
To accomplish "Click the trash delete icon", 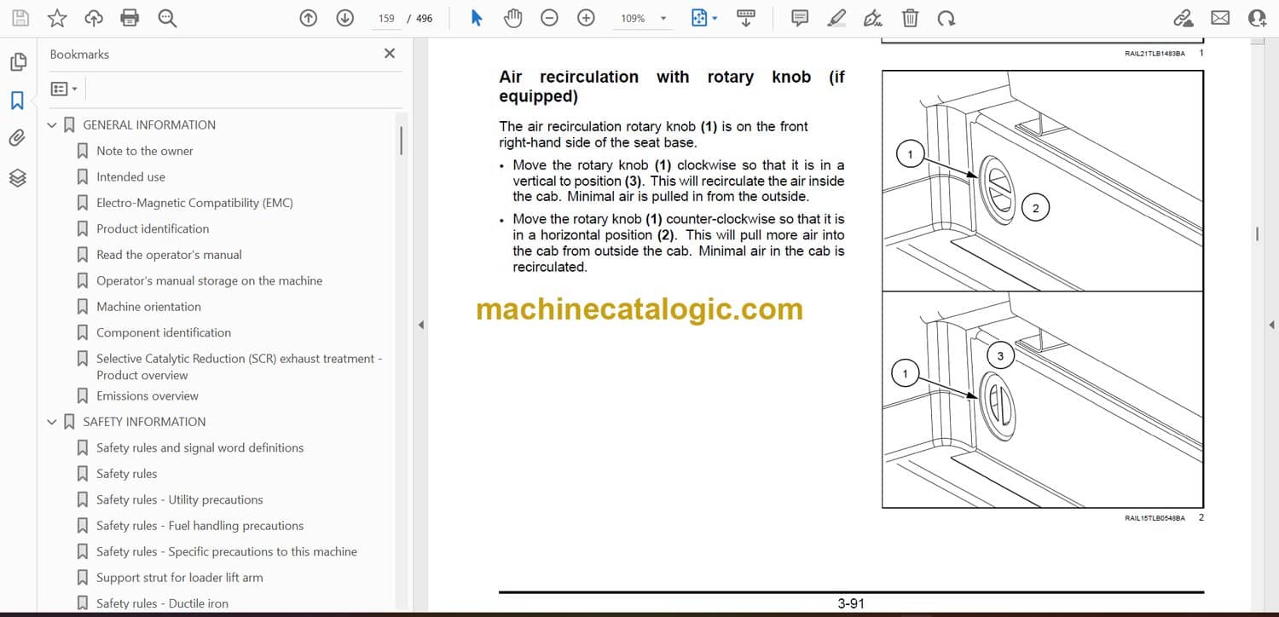I will [911, 18].
